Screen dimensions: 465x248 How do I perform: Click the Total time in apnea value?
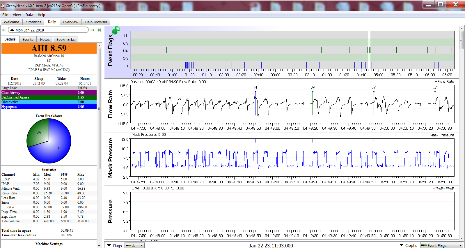[x=67, y=231]
